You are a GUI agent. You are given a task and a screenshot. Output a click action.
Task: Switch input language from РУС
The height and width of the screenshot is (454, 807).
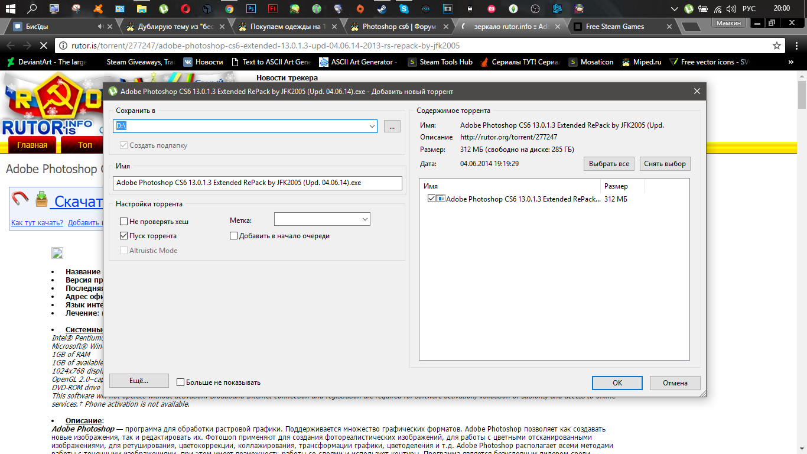(x=749, y=9)
